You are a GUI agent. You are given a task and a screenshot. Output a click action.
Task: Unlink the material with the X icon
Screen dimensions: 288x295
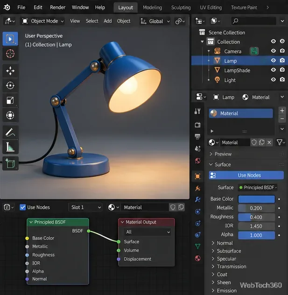tap(269, 142)
